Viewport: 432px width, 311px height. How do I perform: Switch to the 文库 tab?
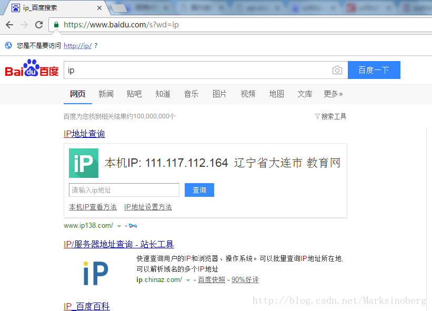point(305,94)
